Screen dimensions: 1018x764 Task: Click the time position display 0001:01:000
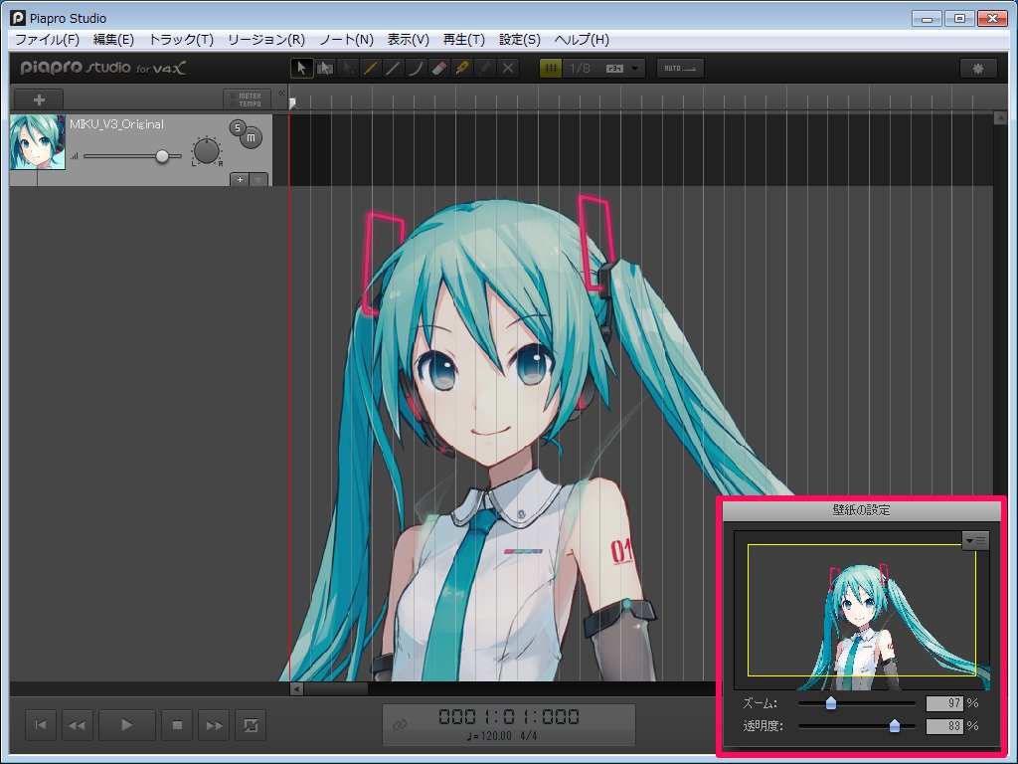coord(508,716)
